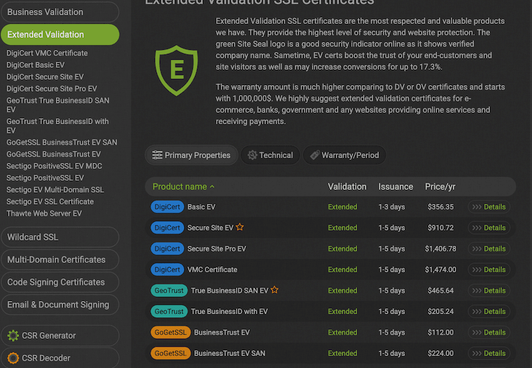Sort by Product name column arrow
Screen dimensions: 532x368
point(212,187)
